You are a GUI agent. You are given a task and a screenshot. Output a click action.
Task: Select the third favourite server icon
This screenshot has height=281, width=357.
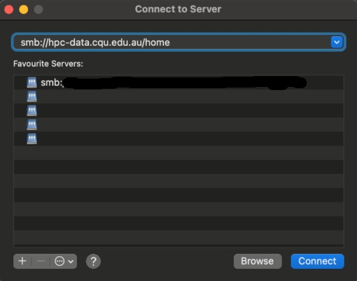(x=32, y=110)
